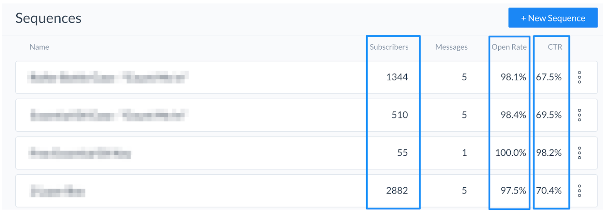The image size is (607, 214).
Task: Select the 1344 subscribers count
Action: pyautogui.click(x=397, y=77)
